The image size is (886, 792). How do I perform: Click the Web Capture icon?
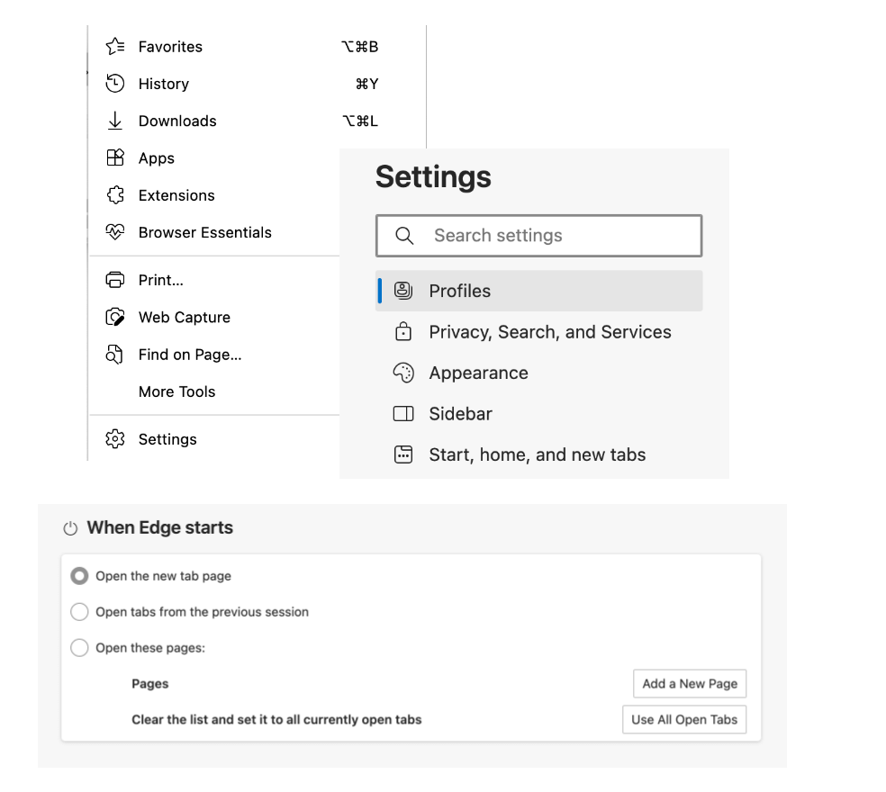click(114, 317)
